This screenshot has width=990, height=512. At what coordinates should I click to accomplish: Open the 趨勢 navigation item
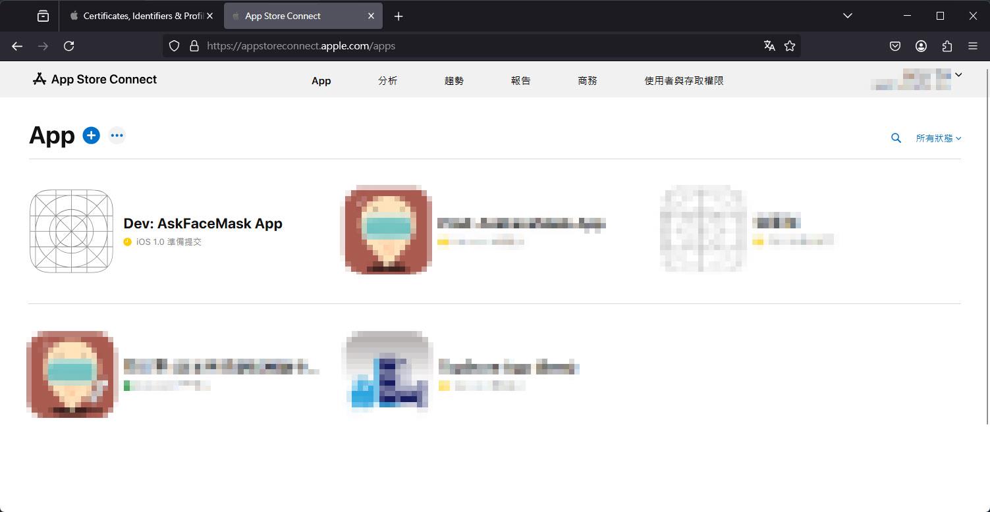click(454, 81)
